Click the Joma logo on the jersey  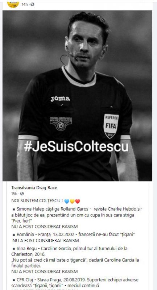point(60,99)
